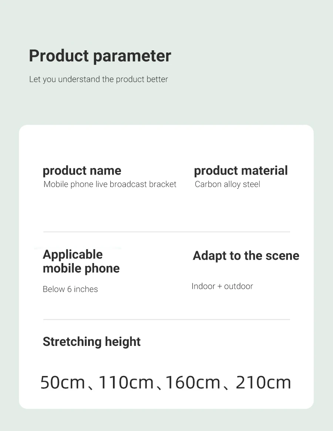Click the "Stretching height" heading

pyautogui.click(x=91, y=341)
